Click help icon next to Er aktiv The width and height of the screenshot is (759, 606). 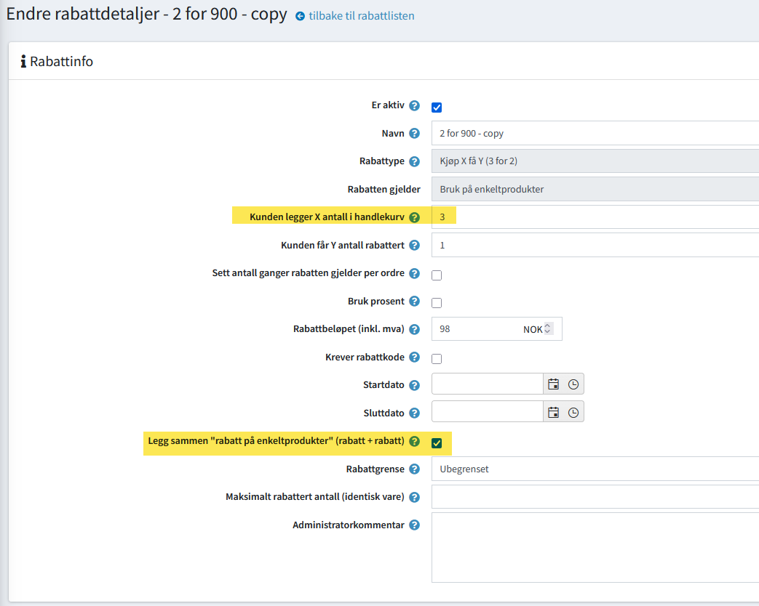pyautogui.click(x=414, y=106)
